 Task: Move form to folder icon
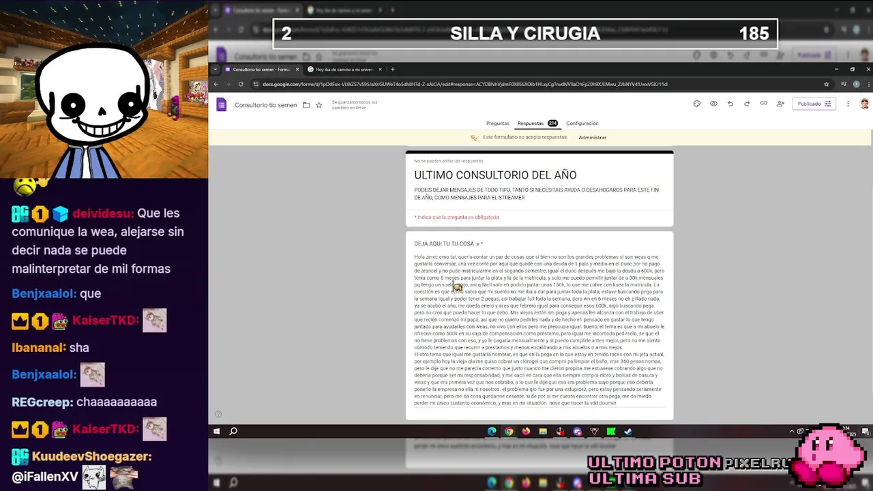(306, 105)
